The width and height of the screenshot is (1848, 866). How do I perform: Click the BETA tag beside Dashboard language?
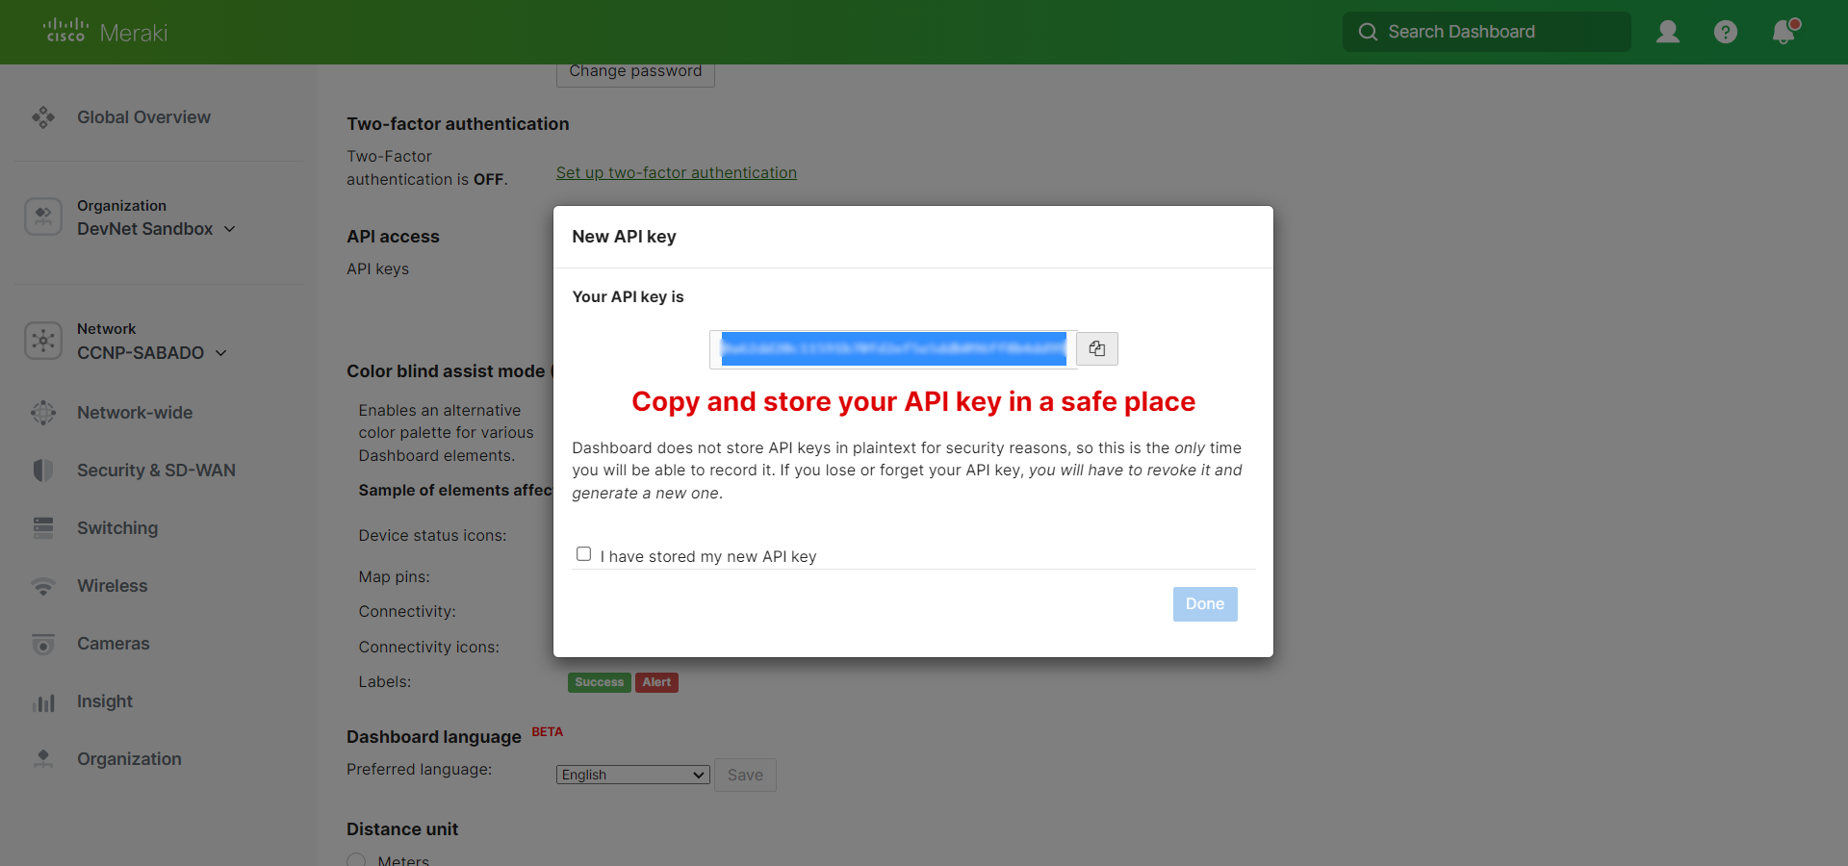pos(547,732)
